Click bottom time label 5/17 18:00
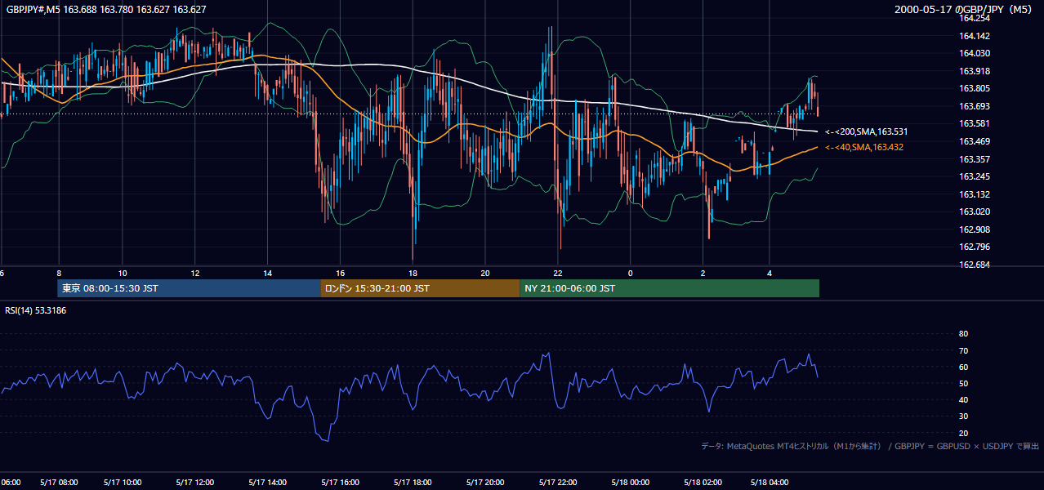The width and height of the screenshot is (1044, 490). [413, 483]
